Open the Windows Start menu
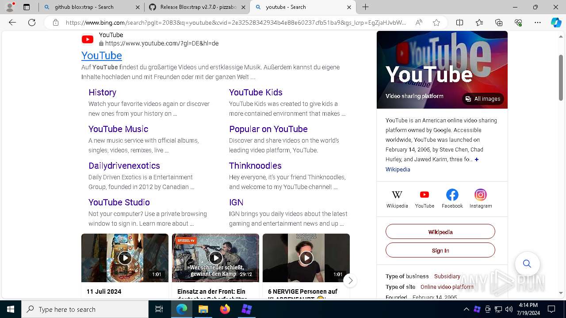Image resolution: width=566 pixels, height=318 pixels. coord(11,309)
